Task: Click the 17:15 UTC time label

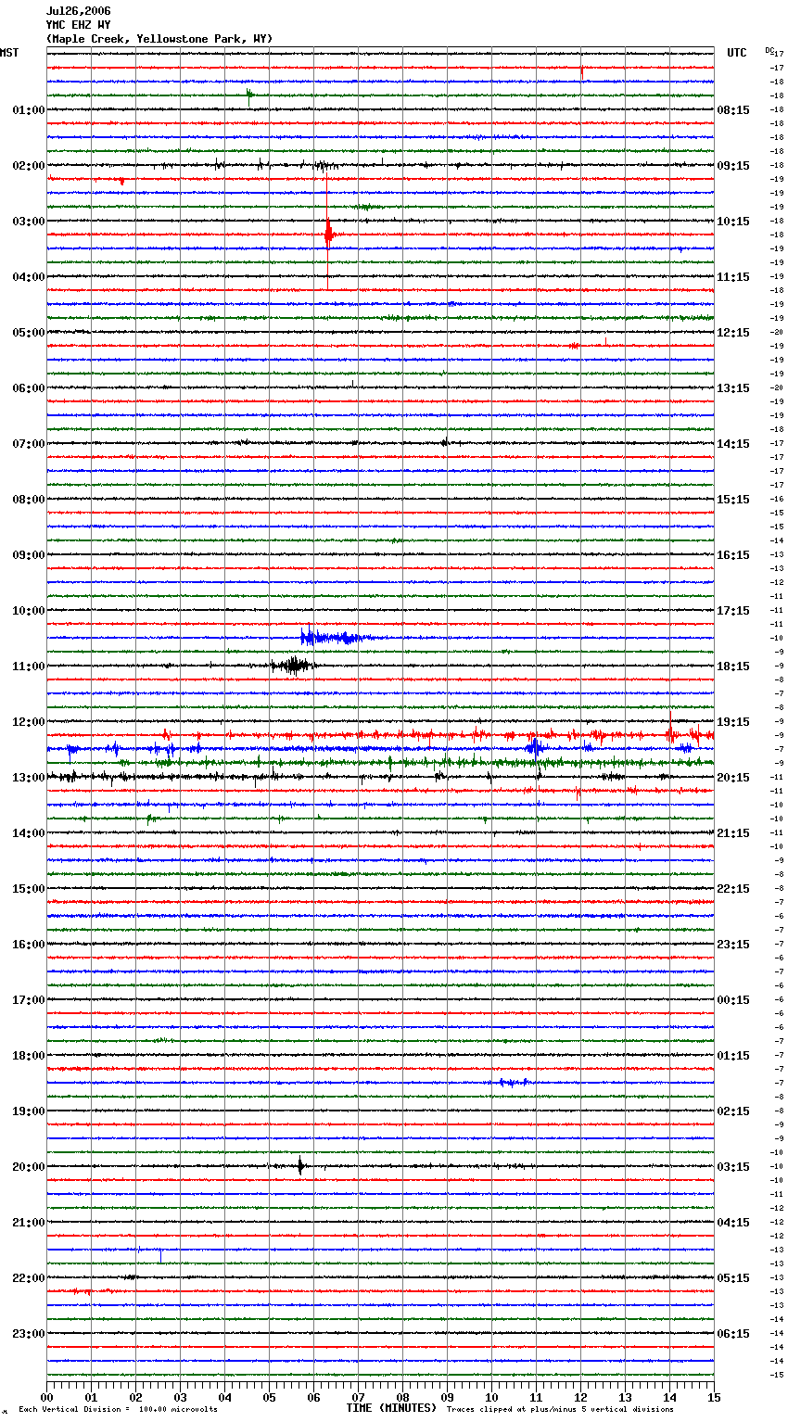Action: (733, 611)
